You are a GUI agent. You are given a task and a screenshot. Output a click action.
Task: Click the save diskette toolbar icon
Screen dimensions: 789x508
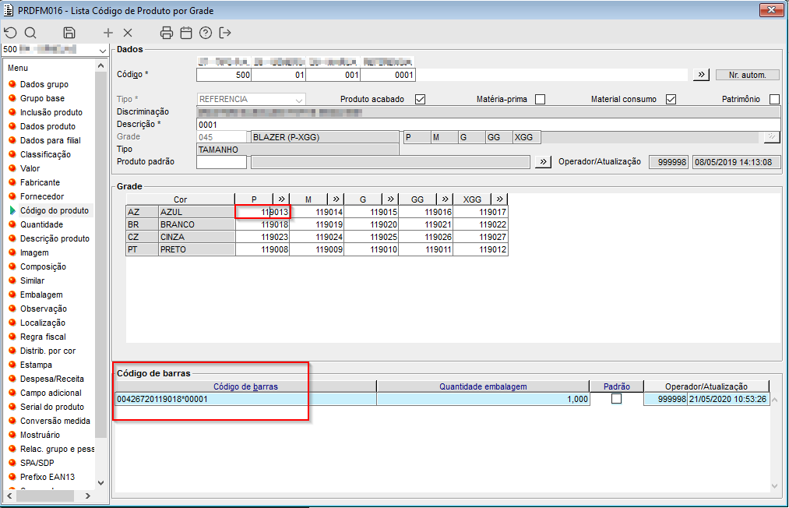[x=69, y=33]
